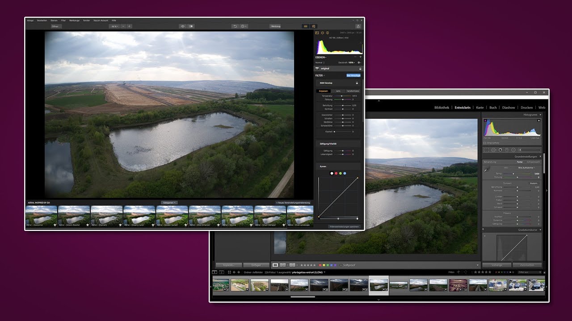Switch to Diashow module in Lightroom
The height and width of the screenshot is (321, 572).
pyautogui.click(x=509, y=107)
